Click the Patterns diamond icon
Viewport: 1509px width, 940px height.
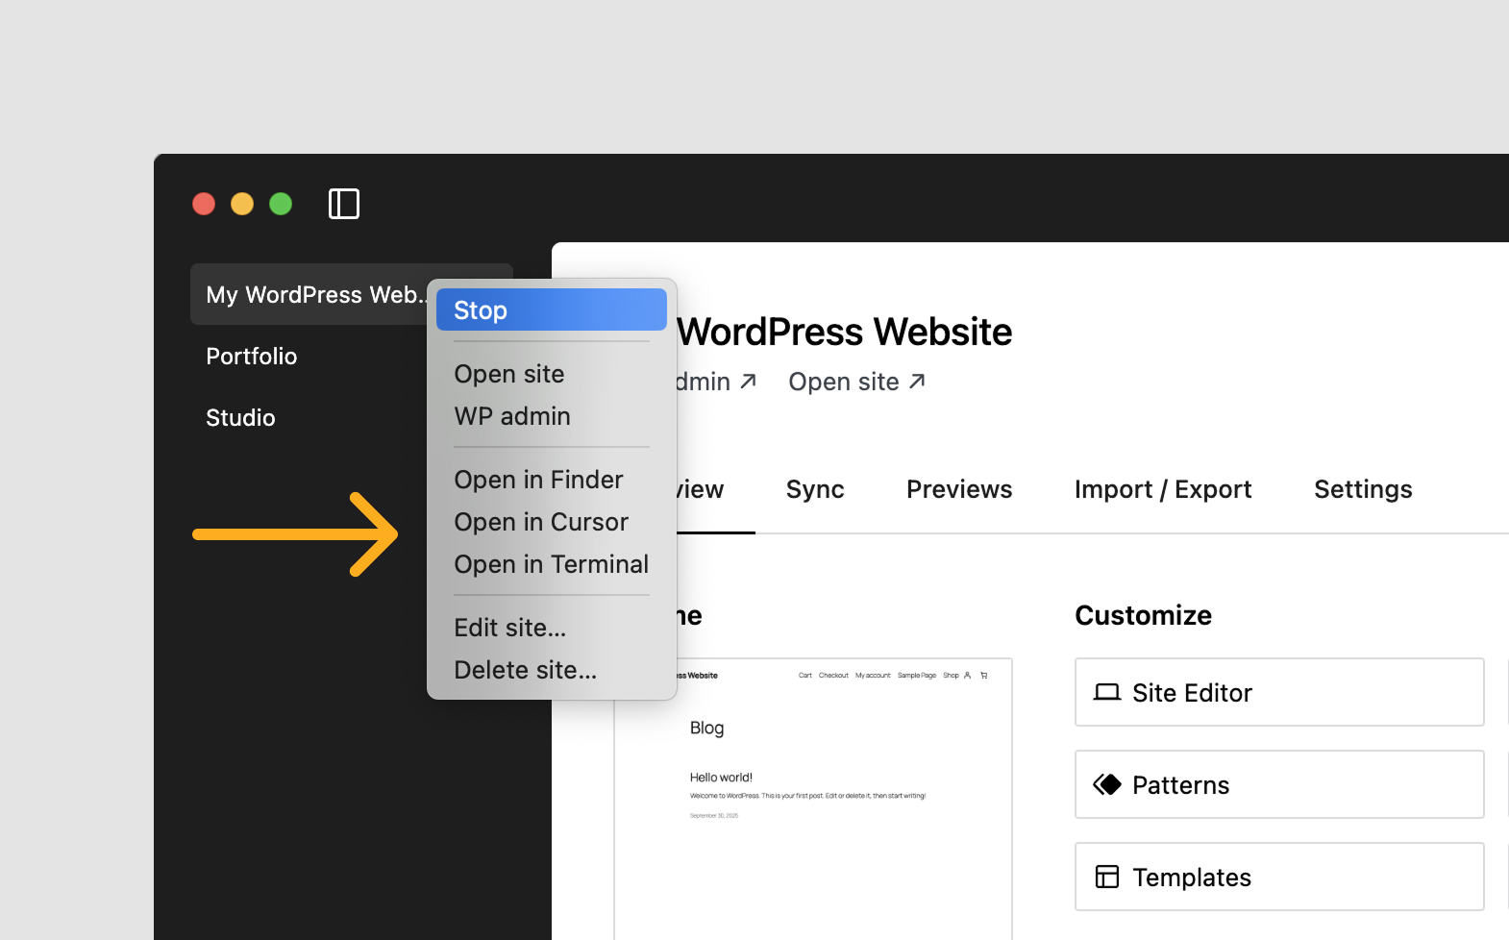pyautogui.click(x=1107, y=784)
